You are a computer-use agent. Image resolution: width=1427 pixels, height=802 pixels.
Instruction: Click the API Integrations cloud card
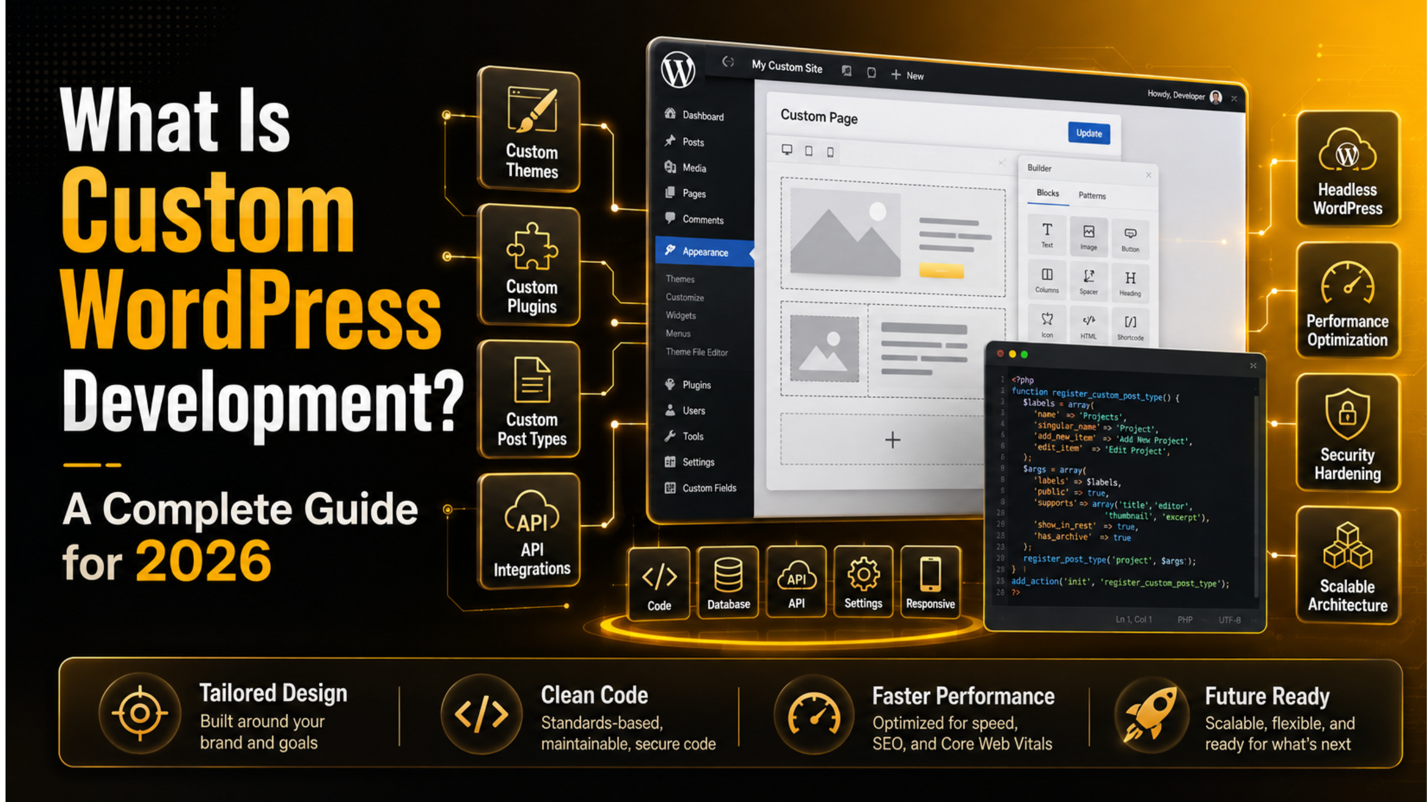530,531
